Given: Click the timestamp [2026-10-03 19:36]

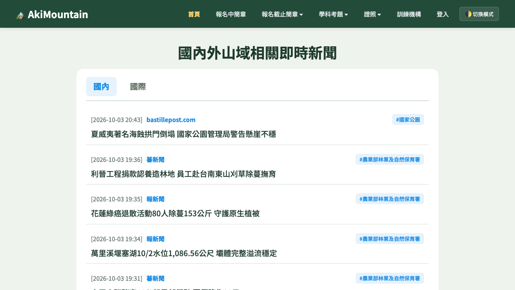Looking at the screenshot, I should 117,159.
